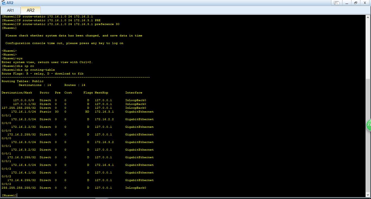Click NextHop 172.16.2.2 in the 172.16.2.0/24 row
Viewport: 371px width, 199px height.
[x=104, y=119]
